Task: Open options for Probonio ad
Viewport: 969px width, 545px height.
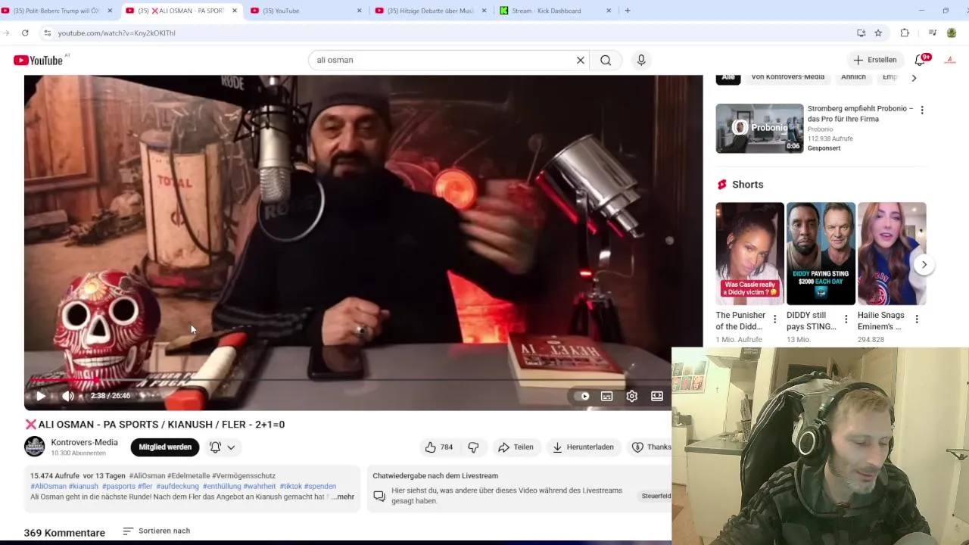Action: 921,110
